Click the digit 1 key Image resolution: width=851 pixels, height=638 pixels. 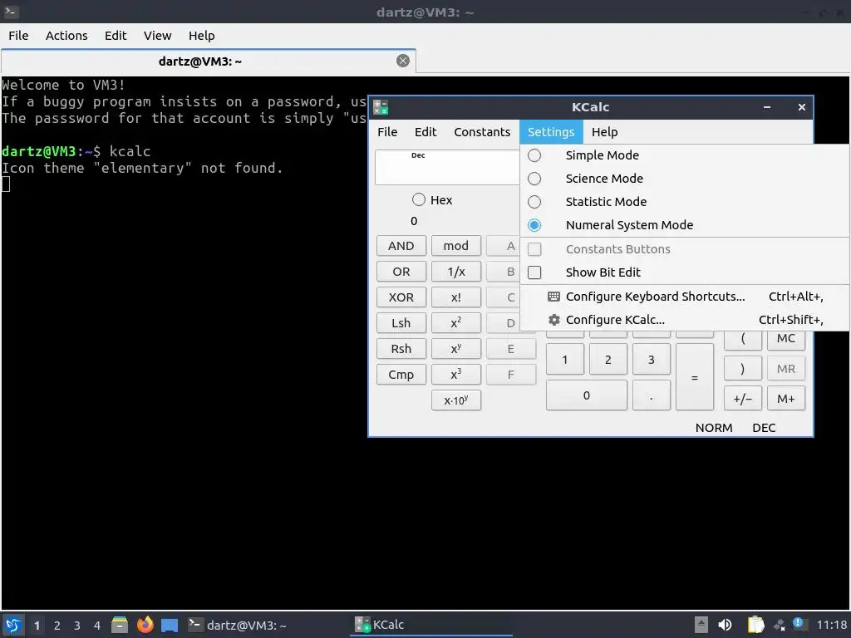[564, 359]
